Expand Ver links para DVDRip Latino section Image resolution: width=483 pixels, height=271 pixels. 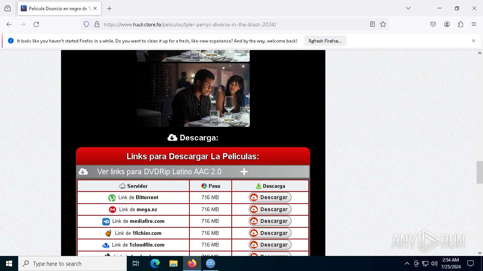point(193,172)
